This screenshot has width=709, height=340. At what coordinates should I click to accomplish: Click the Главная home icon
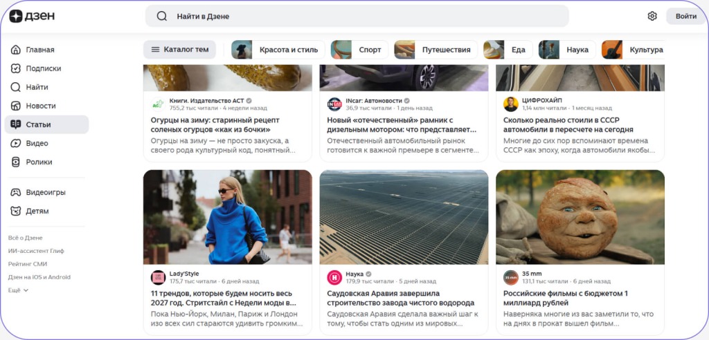pos(16,50)
